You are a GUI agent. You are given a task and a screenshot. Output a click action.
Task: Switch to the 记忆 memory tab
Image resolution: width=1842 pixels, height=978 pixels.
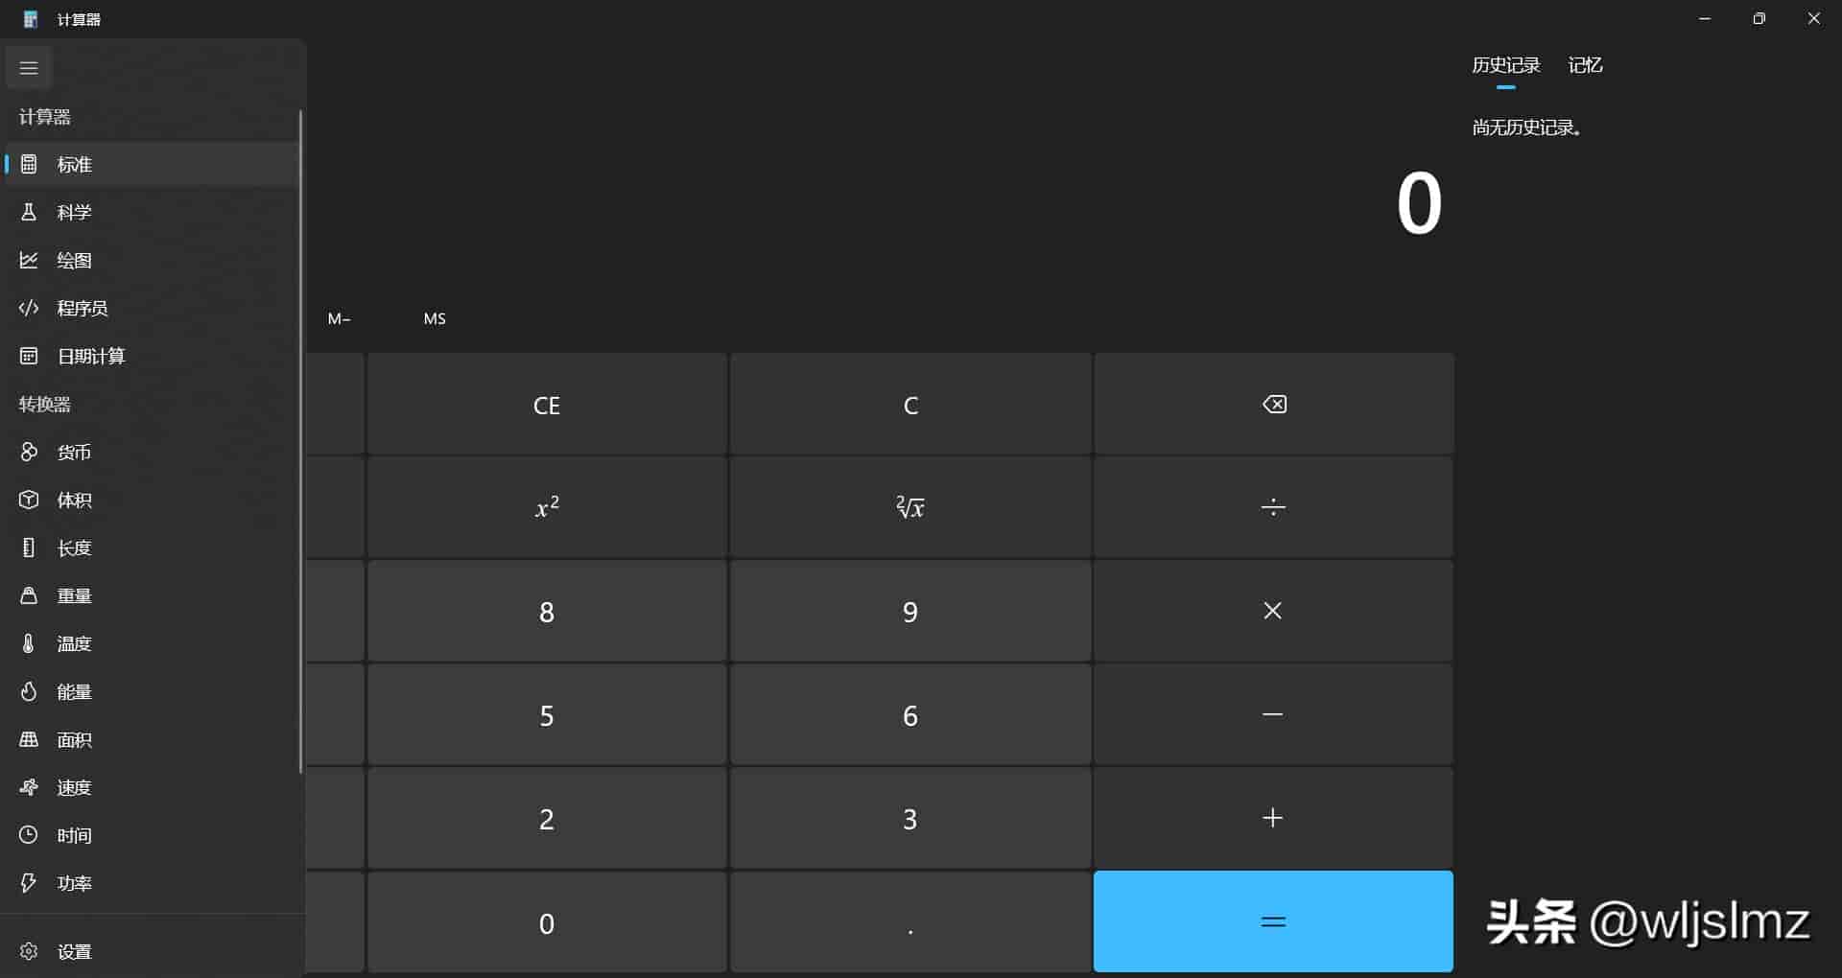[x=1585, y=65]
